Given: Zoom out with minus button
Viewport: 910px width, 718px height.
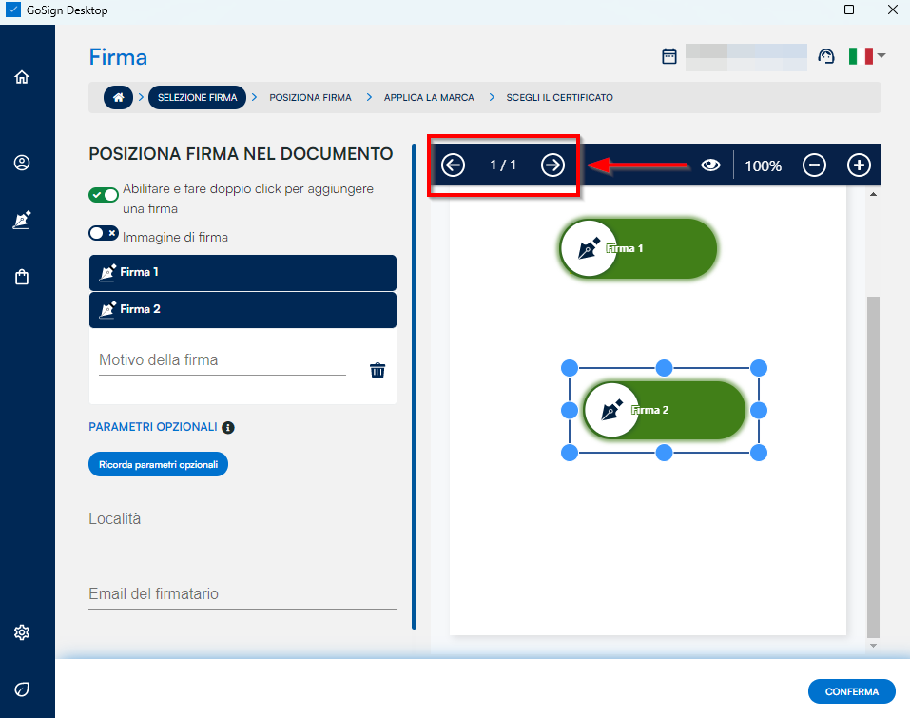Looking at the screenshot, I should click(814, 165).
